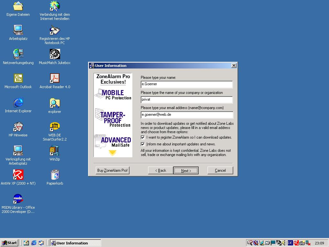Click the MusicMatch tray icon
This screenshot has height=247, width=329.
coord(279,243)
